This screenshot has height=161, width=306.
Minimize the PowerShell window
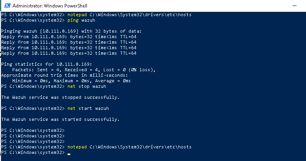coord(295,6)
